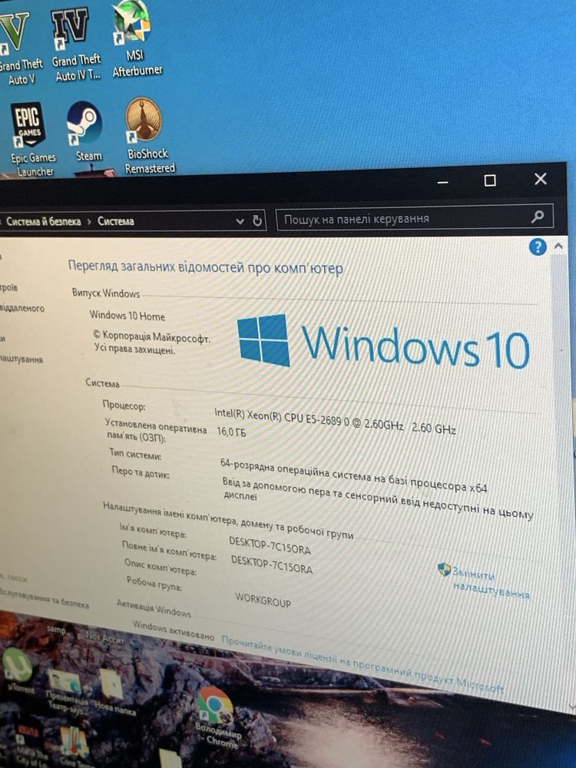
Task: Open the обслуговування та безпека sidebar link
Action: point(44,598)
